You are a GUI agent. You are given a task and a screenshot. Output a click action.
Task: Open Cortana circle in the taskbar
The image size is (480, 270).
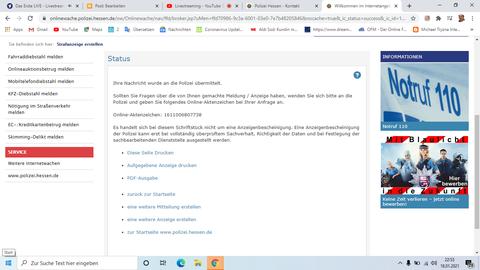146,263
